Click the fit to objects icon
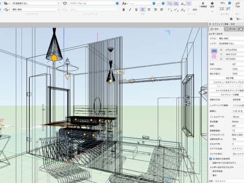 point(228,9)
